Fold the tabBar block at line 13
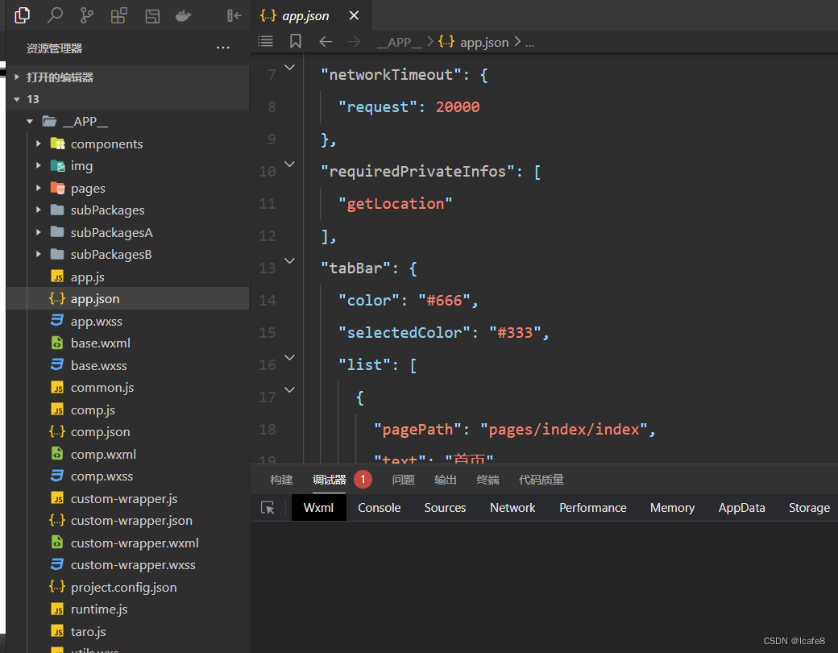This screenshot has width=838, height=653. pyautogui.click(x=289, y=261)
